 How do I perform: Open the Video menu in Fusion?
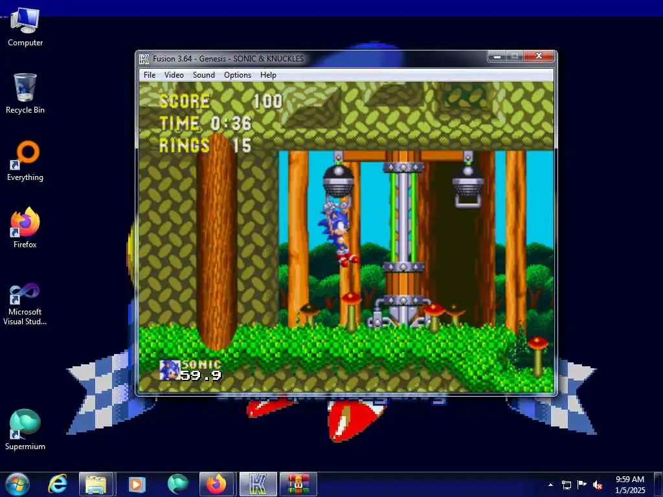(174, 75)
